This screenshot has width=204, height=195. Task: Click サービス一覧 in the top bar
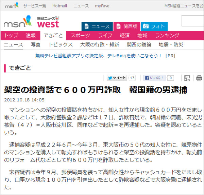coord(35,6)
